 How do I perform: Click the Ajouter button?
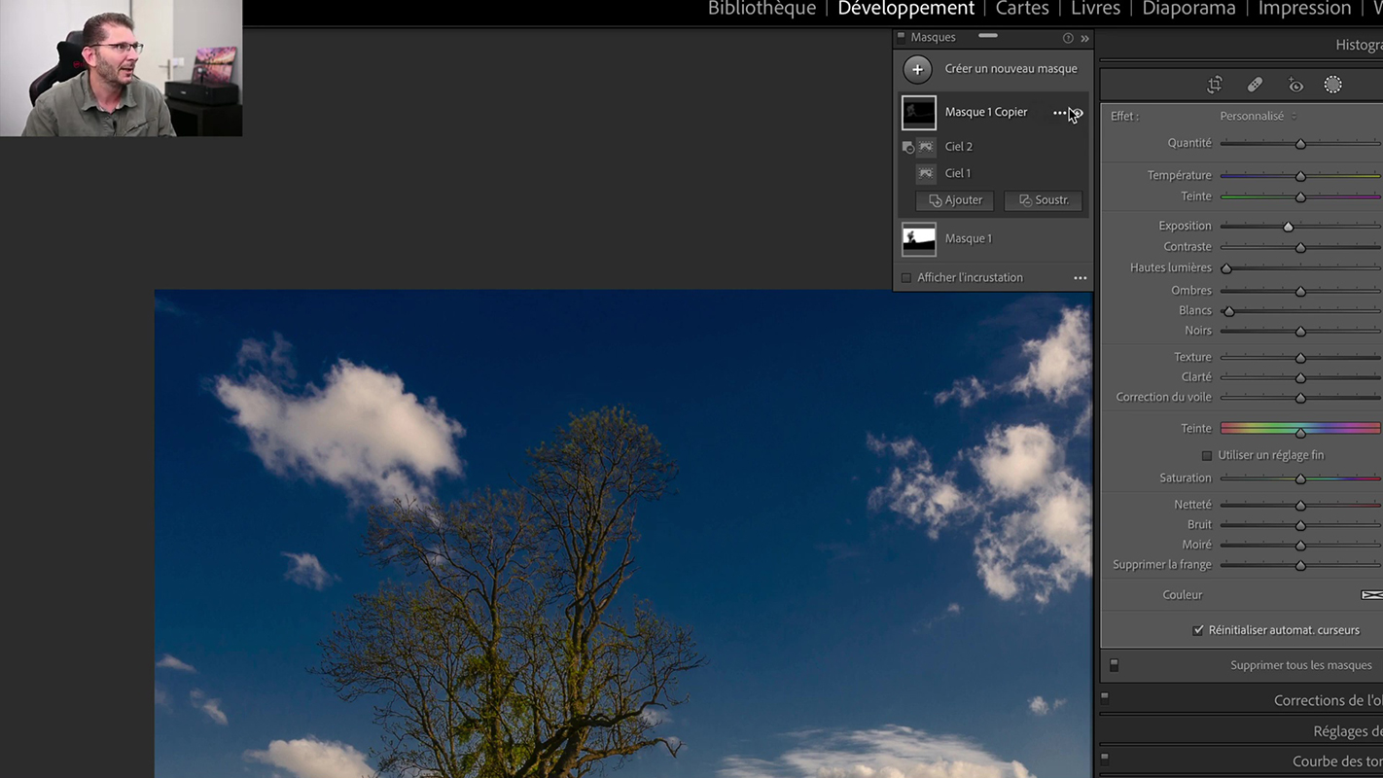[955, 200]
